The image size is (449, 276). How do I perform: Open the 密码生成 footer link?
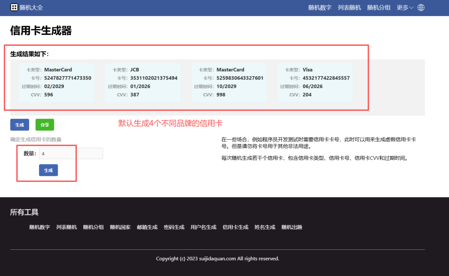(x=174, y=227)
